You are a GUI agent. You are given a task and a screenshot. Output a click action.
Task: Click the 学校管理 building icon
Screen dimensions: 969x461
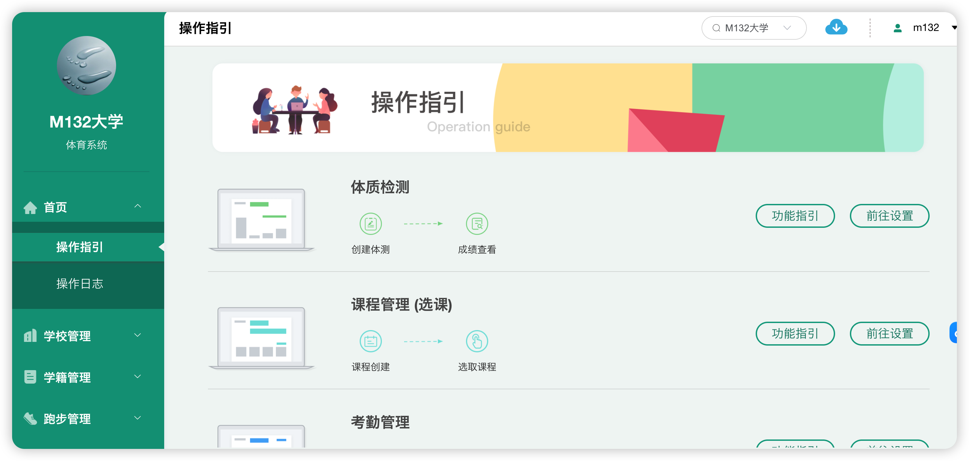pos(30,335)
